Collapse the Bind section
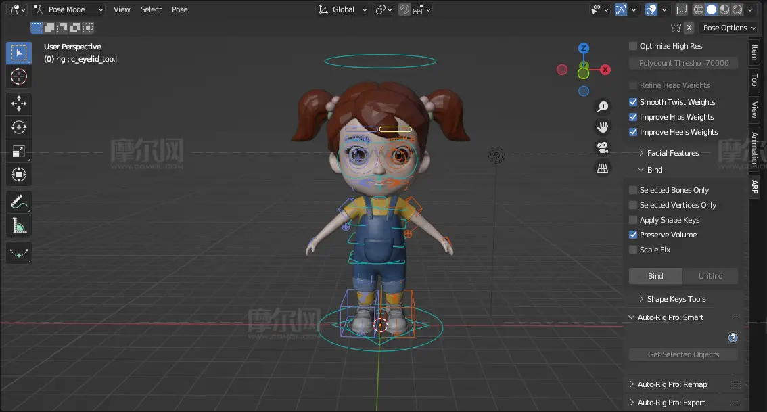The height and width of the screenshot is (412, 767). tap(655, 170)
